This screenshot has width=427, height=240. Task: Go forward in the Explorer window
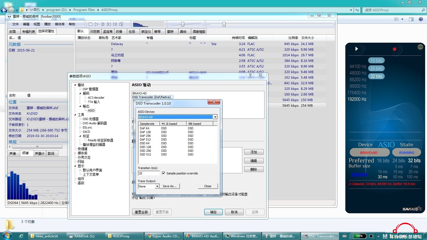[11, 10]
